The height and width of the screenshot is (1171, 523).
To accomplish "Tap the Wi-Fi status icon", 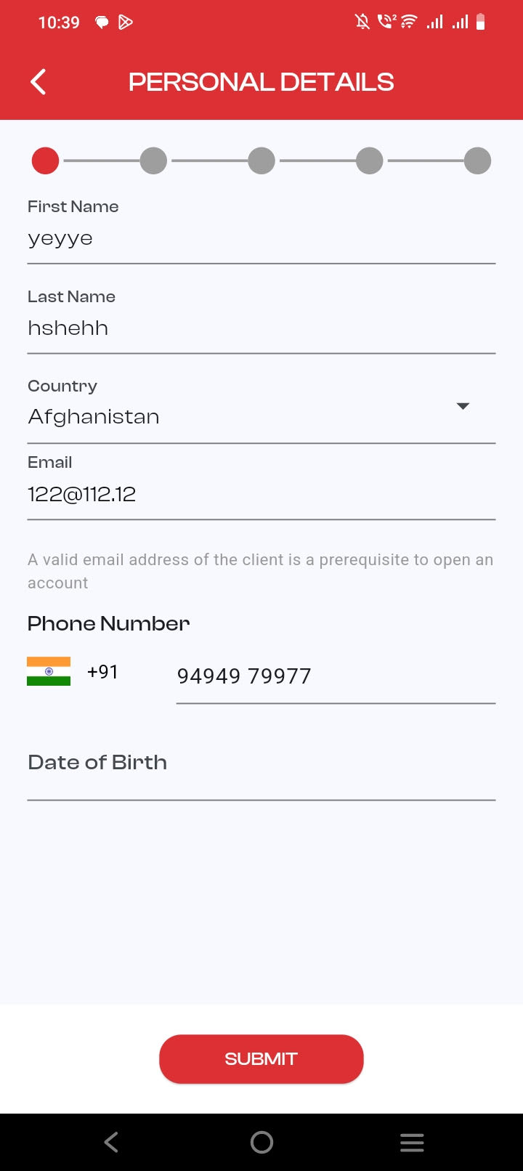I will 409,23.
